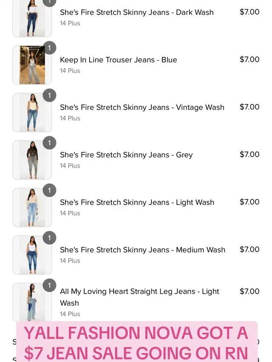
Task: Tap 14 Plus size under Vintage Wash jeans
Action: pos(70,118)
